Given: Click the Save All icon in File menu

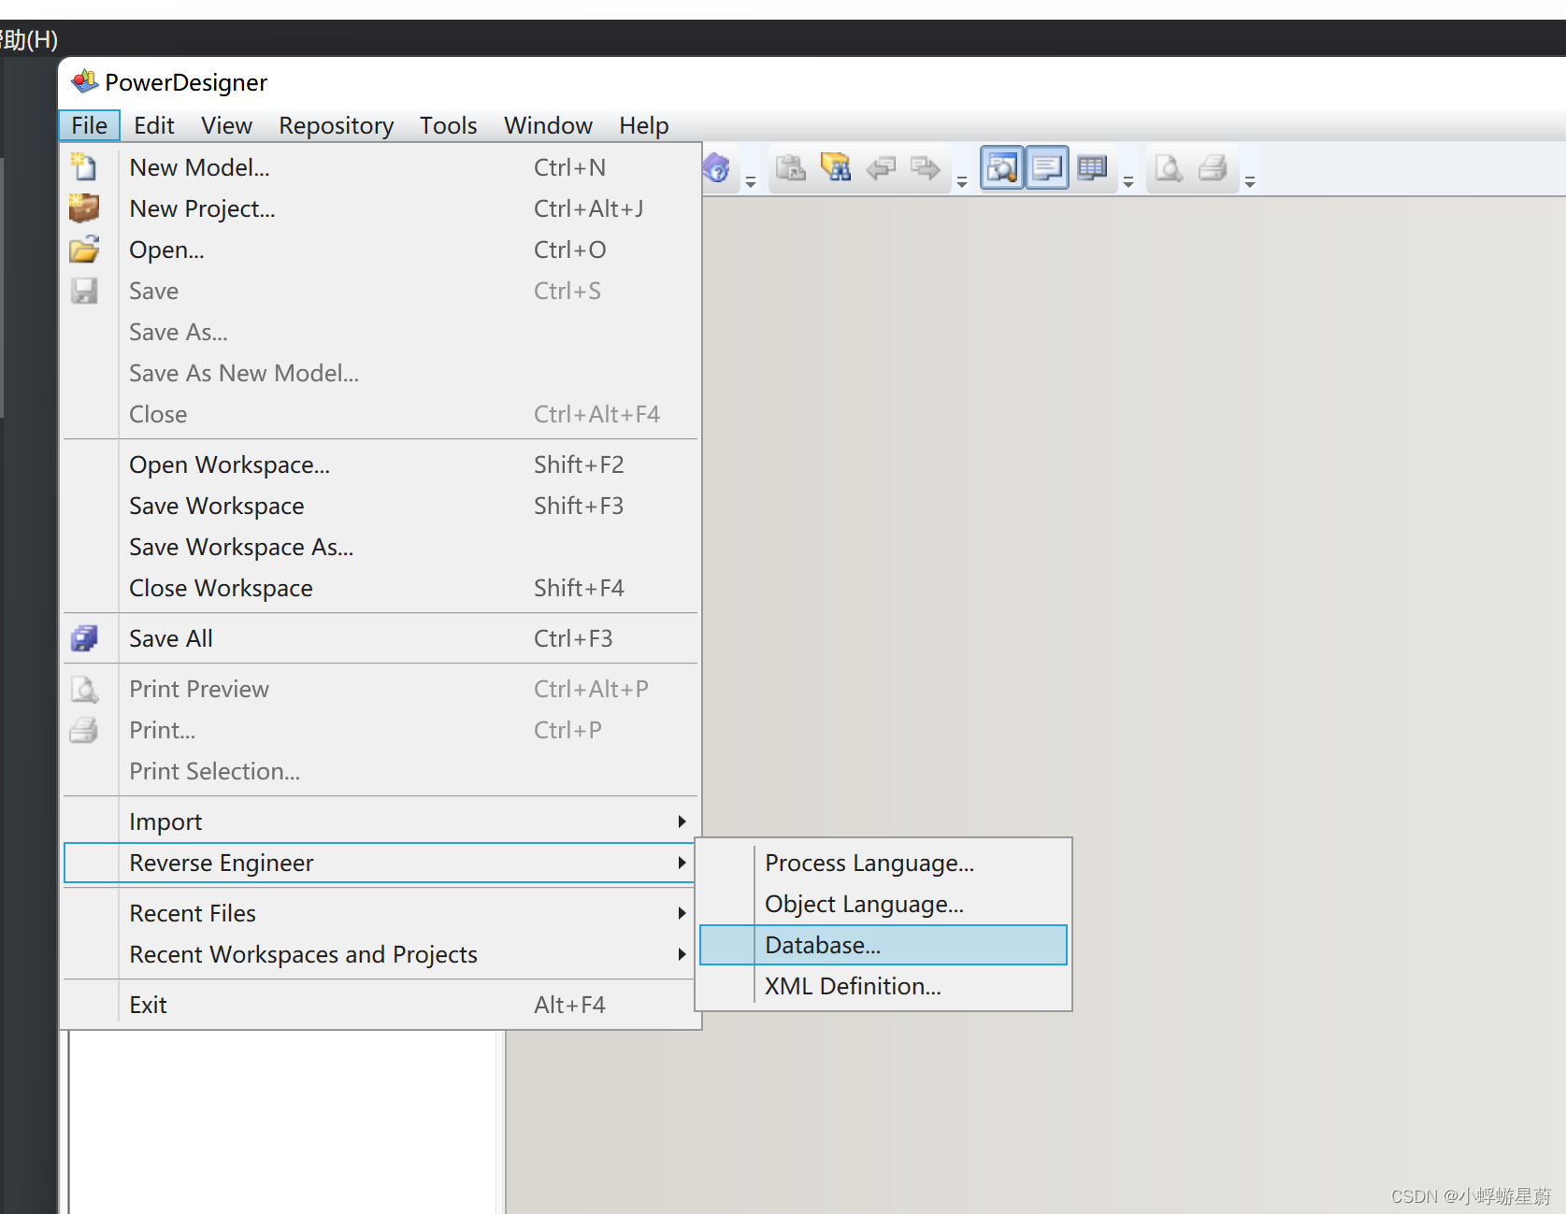Looking at the screenshot, I should pos(85,638).
